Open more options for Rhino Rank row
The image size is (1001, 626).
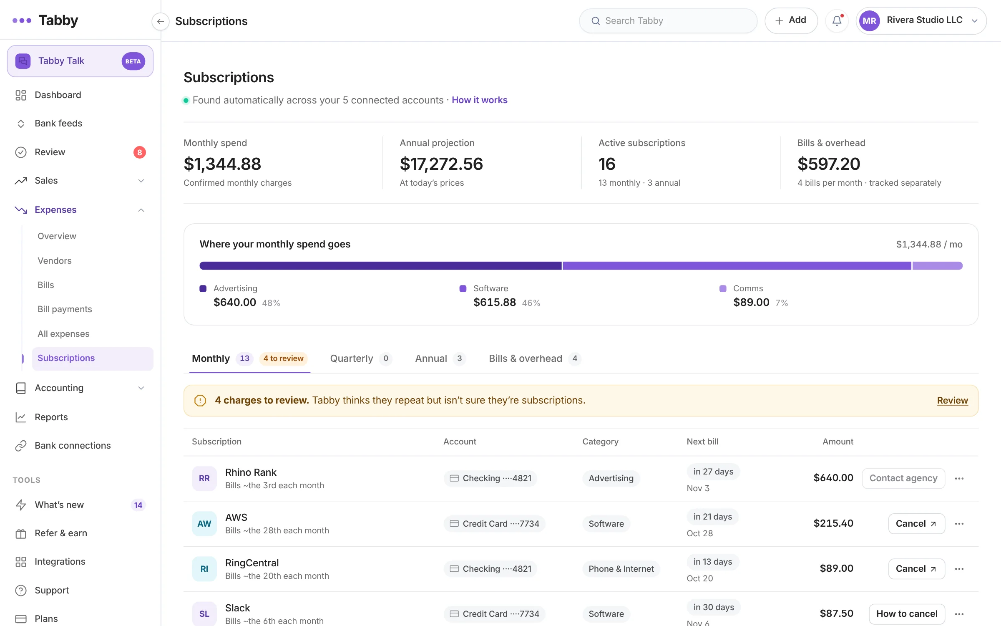coord(959,478)
